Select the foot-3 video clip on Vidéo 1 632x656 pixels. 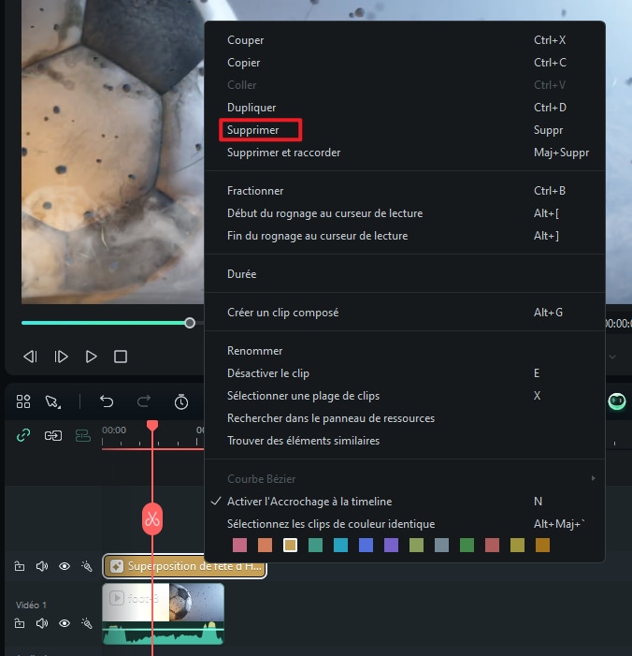pos(163,613)
